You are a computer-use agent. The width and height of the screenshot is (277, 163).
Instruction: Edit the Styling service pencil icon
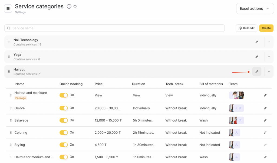pos(265,145)
